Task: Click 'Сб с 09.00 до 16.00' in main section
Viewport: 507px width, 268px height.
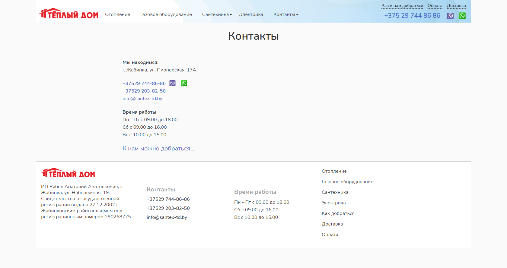Action: pyautogui.click(x=145, y=127)
